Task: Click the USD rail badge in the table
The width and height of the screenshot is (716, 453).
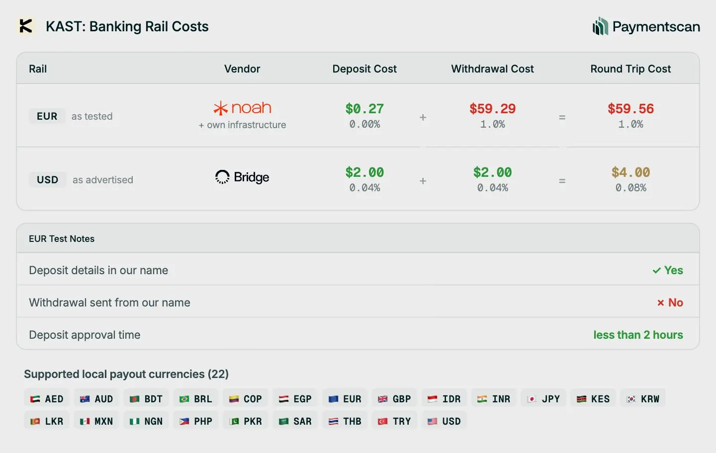Action: 48,180
